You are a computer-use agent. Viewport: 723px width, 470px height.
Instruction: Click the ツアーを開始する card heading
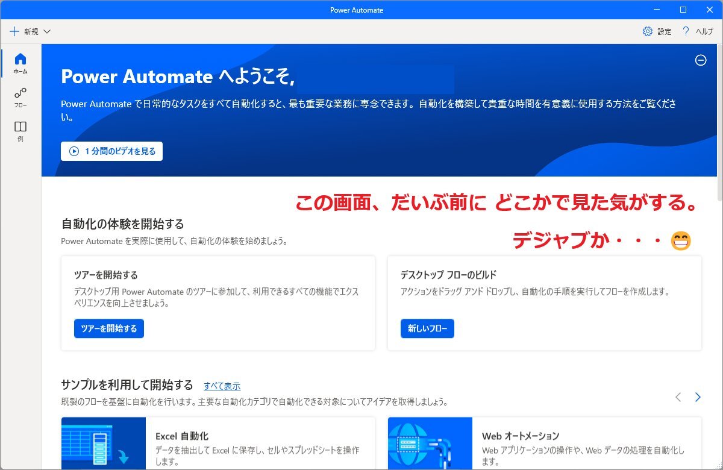(106, 275)
